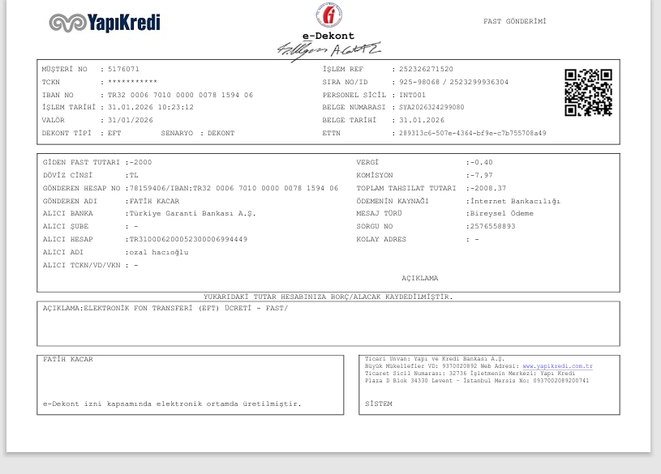Click the BELGE NUMARASI value SYA2026324299080
This screenshot has height=474, width=661.
[431, 107]
